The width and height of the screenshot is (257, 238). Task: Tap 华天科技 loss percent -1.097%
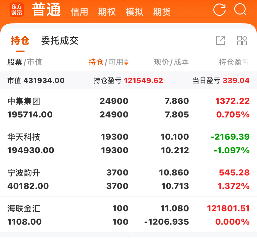click(x=232, y=150)
